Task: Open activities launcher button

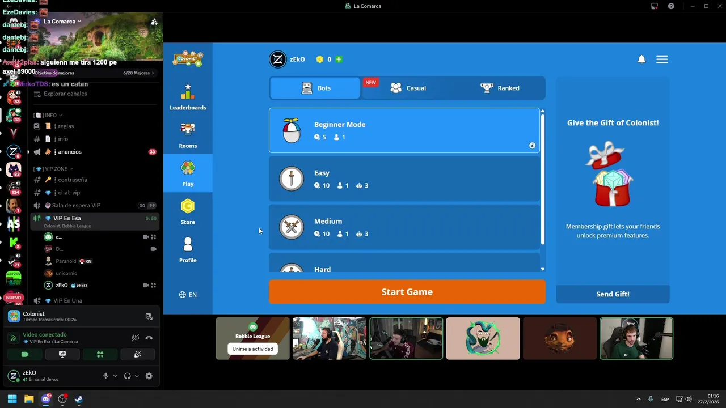Action: [100, 354]
